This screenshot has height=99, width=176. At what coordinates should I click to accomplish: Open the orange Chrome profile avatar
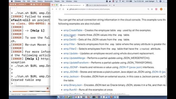point(161,9)
